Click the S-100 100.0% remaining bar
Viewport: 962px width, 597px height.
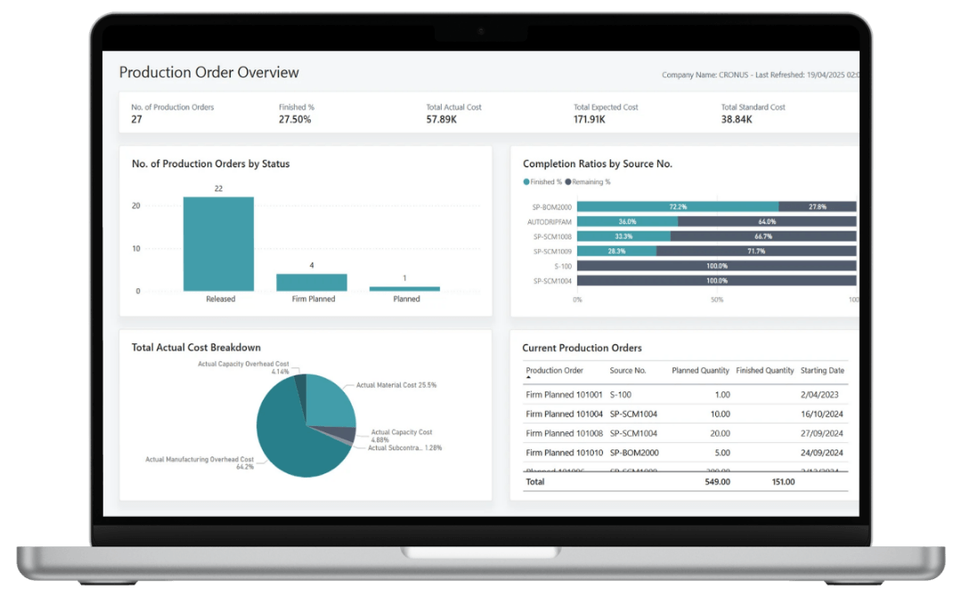coord(716,266)
